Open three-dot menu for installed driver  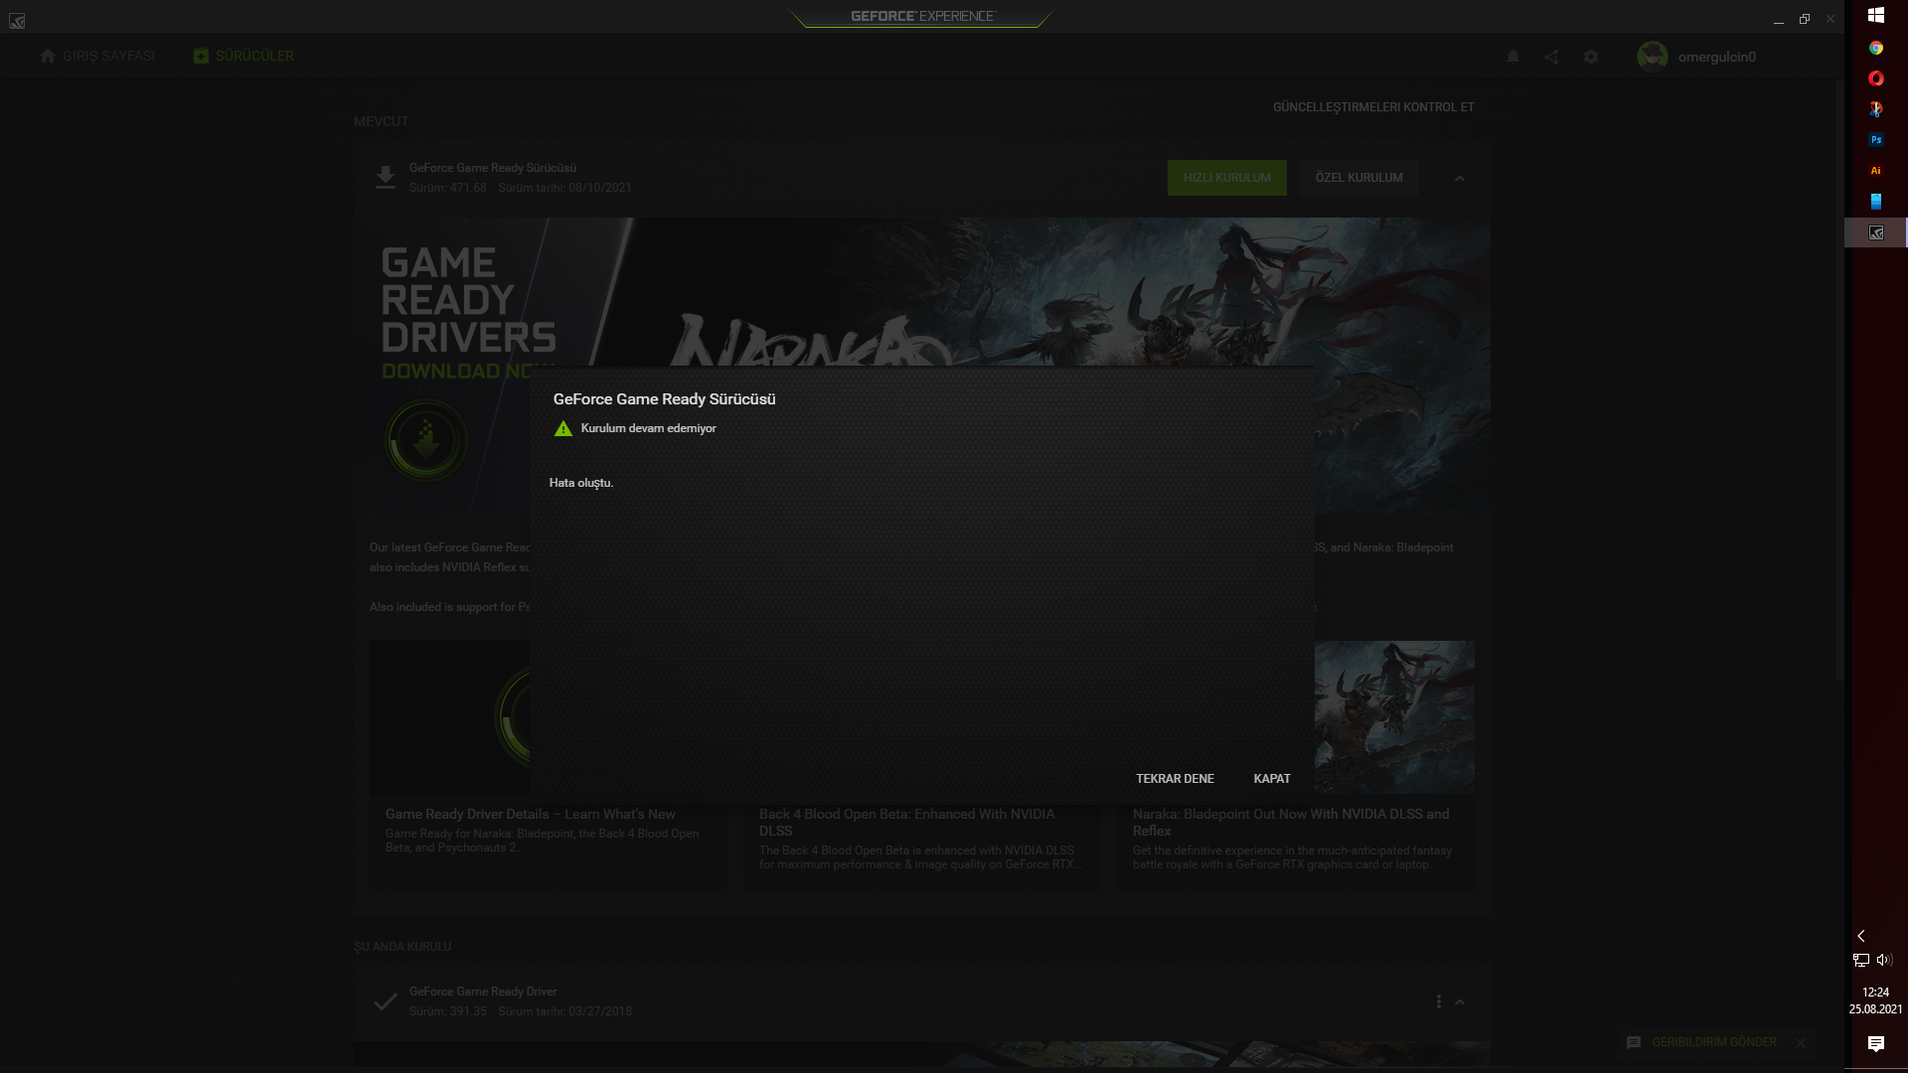(1438, 1001)
